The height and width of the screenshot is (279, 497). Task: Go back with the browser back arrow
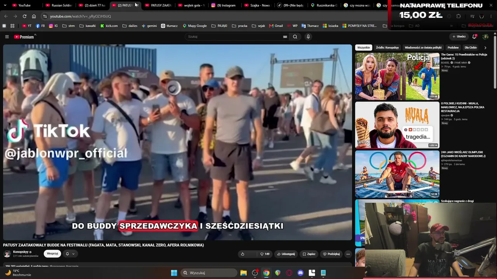tap(6, 16)
